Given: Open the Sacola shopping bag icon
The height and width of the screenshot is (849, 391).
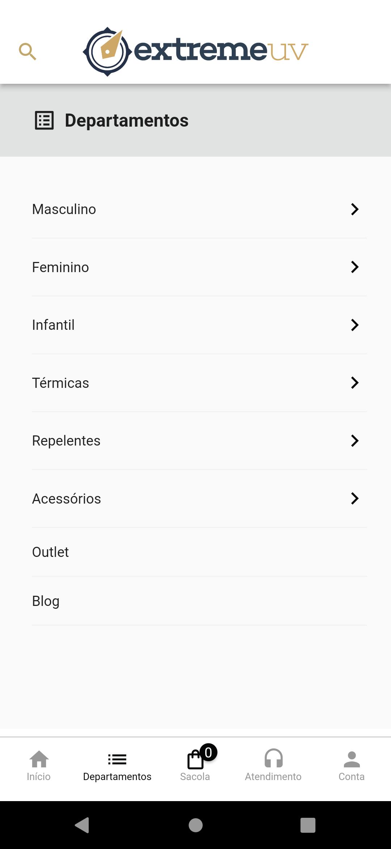Looking at the screenshot, I should 195,759.
